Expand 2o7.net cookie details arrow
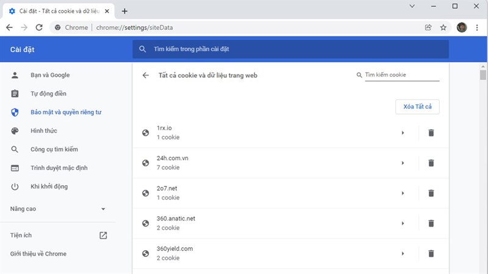Image resolution: width=488 pixels, height=274 pixels. tap(403, 193)
